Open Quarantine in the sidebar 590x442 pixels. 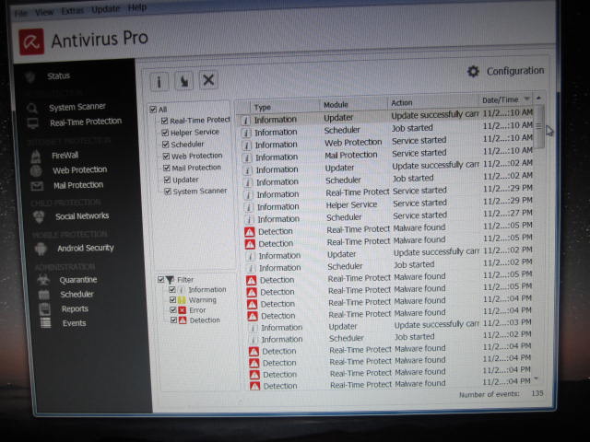[78, 280]
